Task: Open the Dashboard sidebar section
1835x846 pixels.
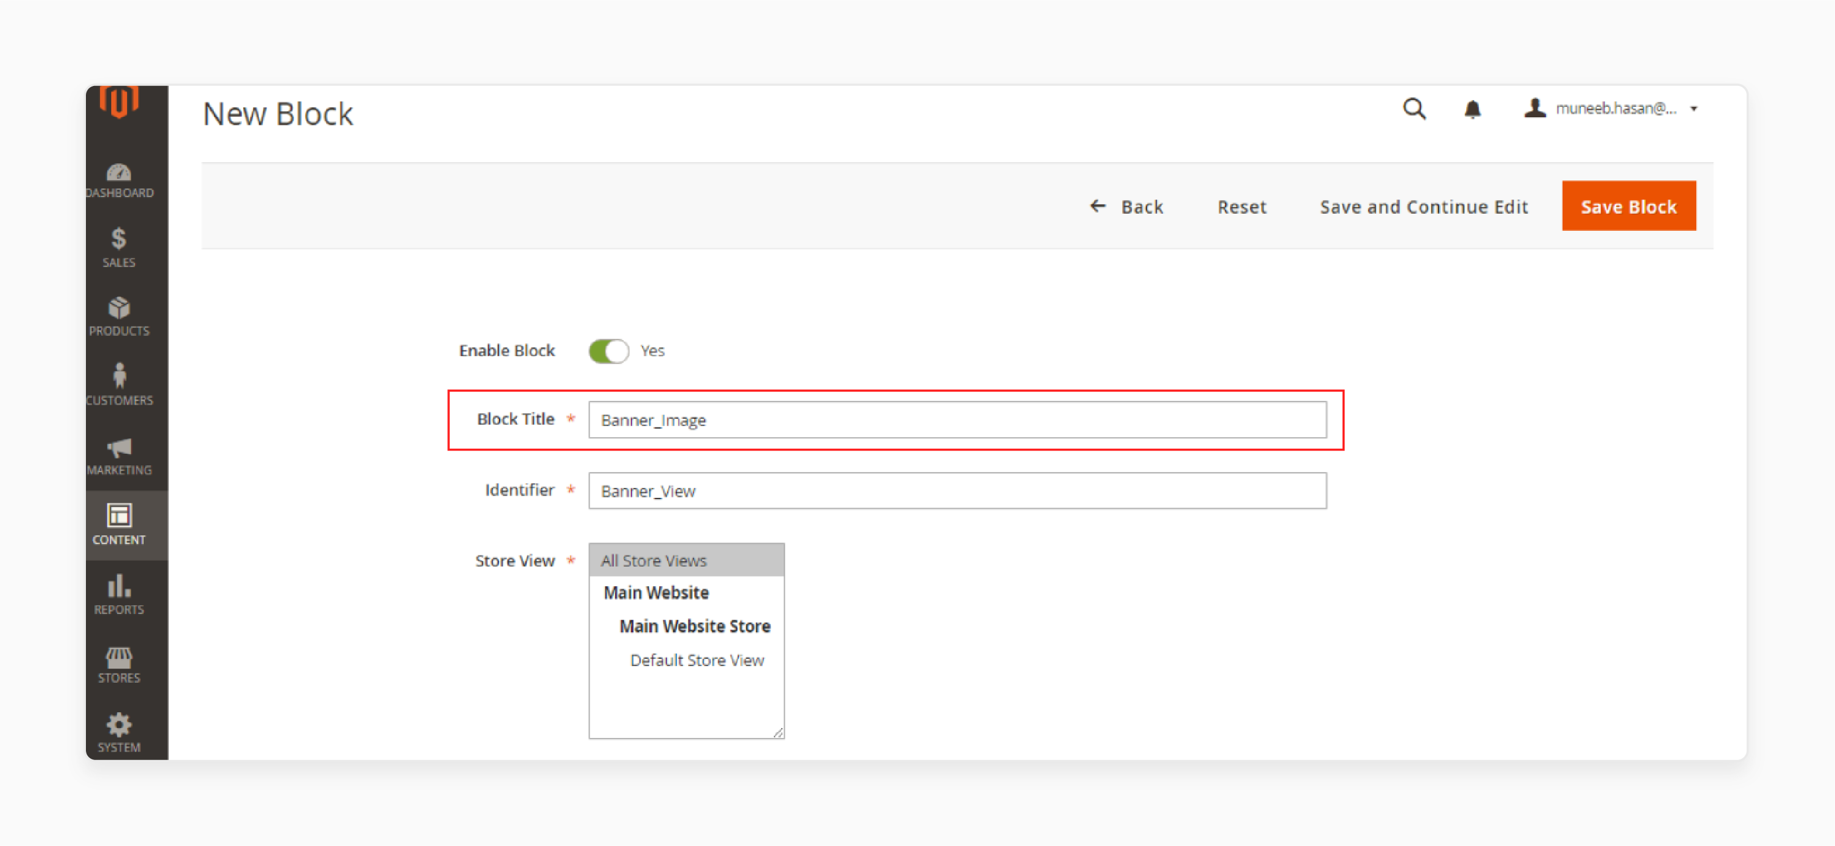Action: 119,181
